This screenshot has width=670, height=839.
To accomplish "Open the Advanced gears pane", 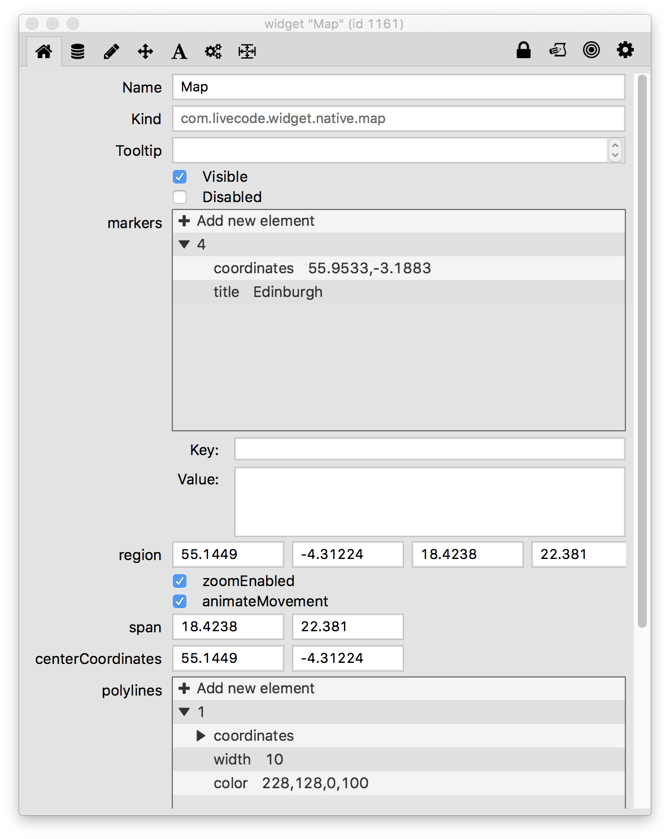I will 213,51.
